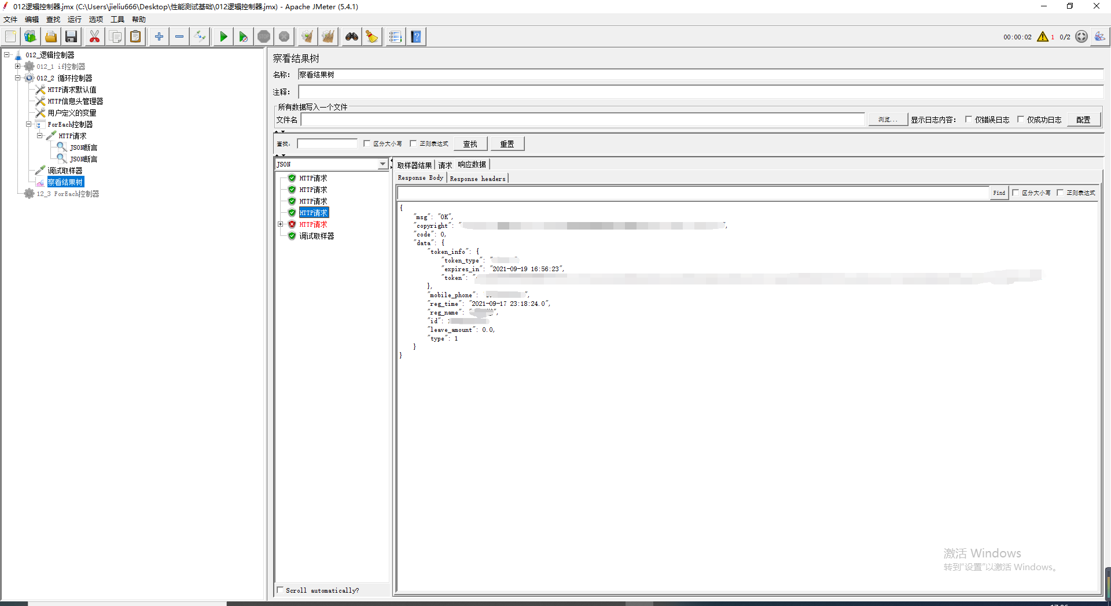
Task: Expand the 012_1 if控制器 node
Action: click(18, 66)
